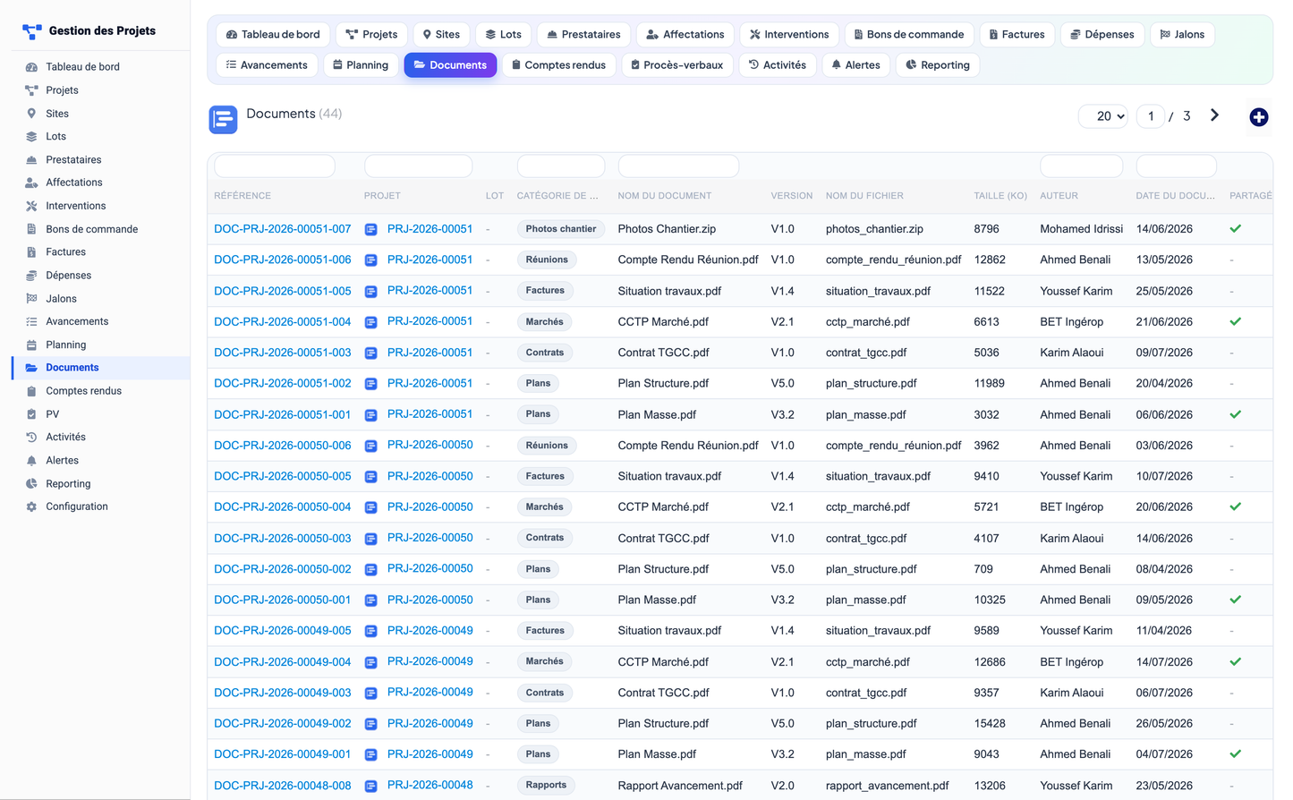
Task: Click the Projet filter field
Action: (418, 166)
